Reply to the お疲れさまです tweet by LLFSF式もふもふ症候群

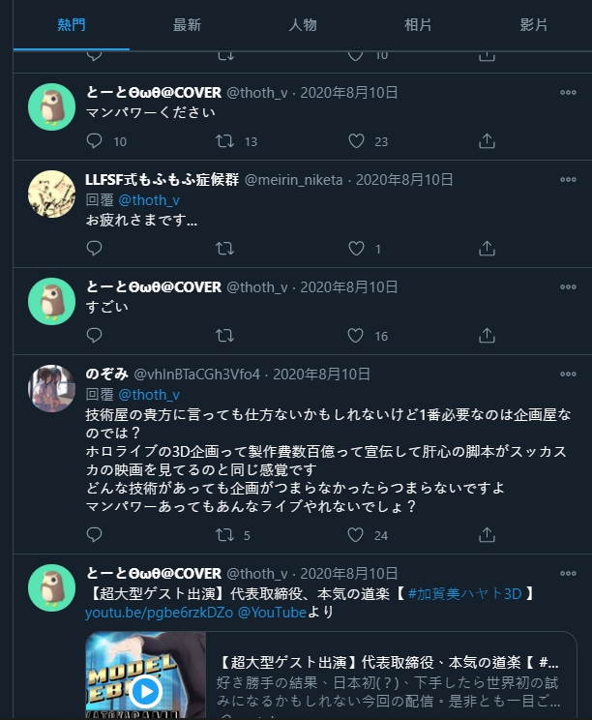coord(94,249)
